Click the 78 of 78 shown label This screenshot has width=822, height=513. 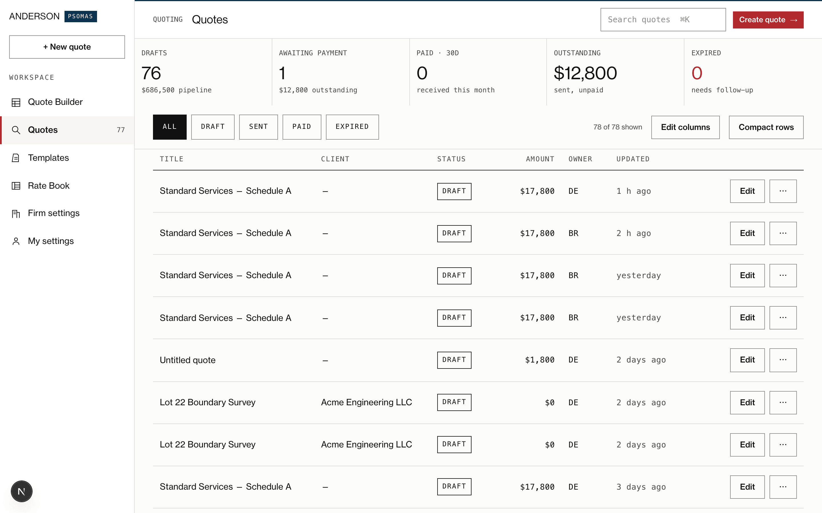coord(618,127)
